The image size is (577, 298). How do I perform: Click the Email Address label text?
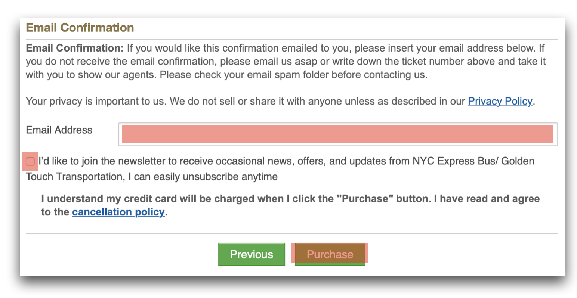click(59, 130)
